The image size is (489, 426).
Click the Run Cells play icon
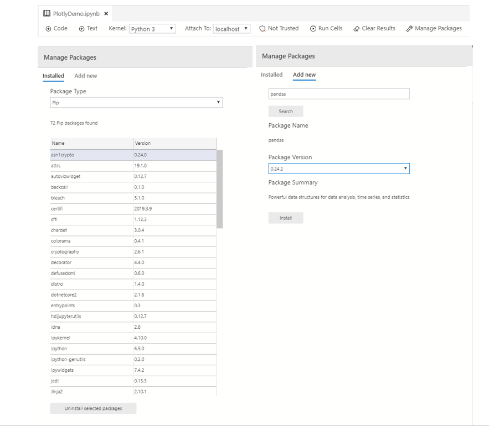(x=313, y=28)
